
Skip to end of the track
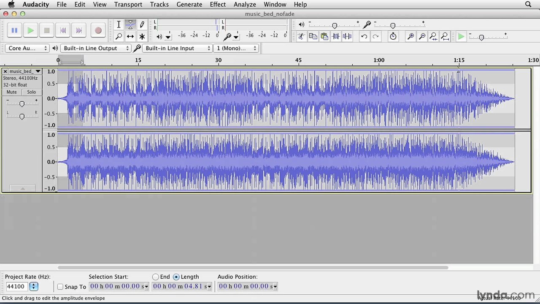(x=79, y=30)
